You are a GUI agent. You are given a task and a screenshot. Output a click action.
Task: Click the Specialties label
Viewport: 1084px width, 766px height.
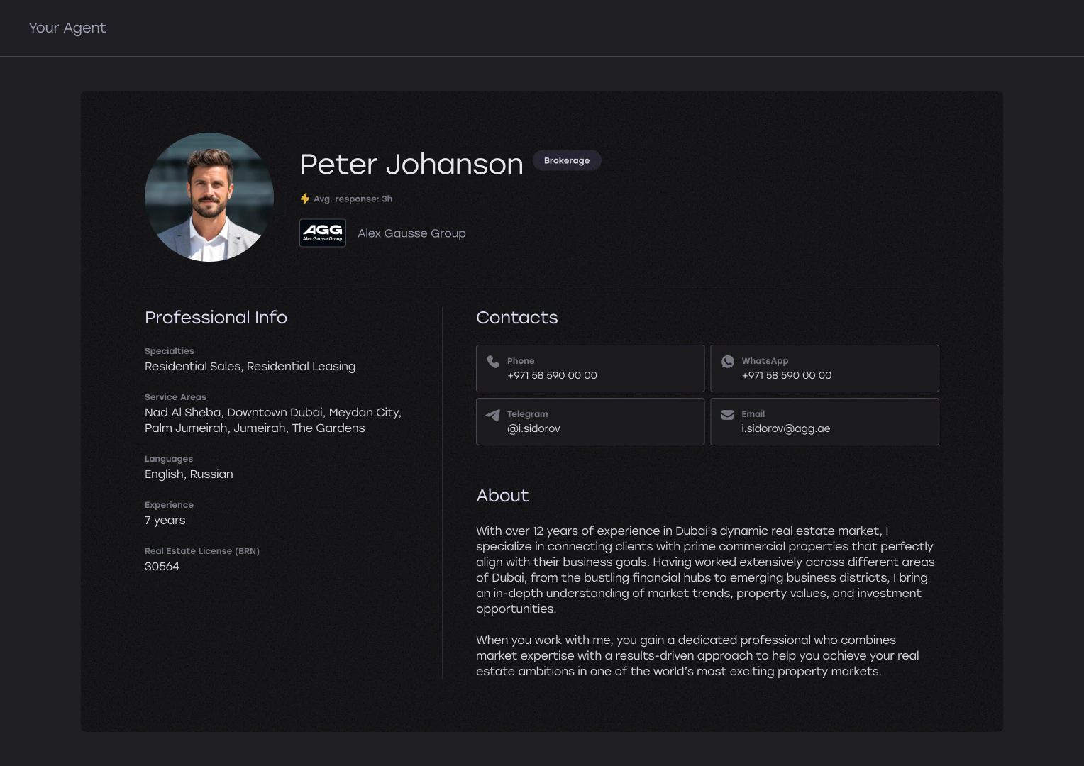170,351
